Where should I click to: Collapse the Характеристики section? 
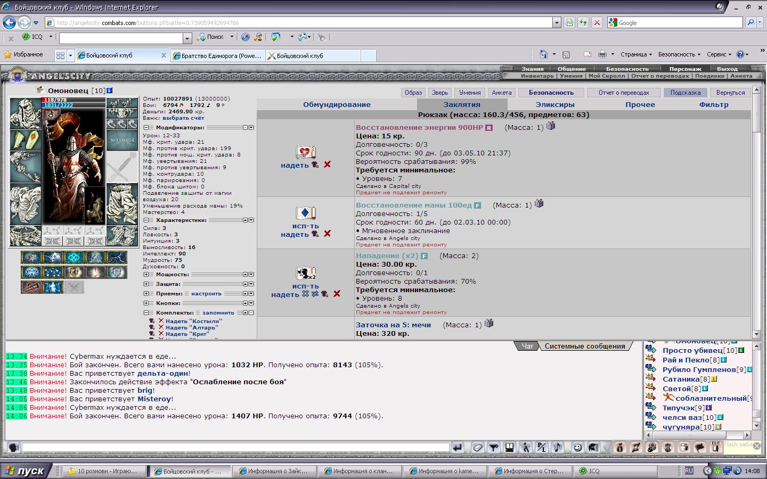tap(146, 220)
